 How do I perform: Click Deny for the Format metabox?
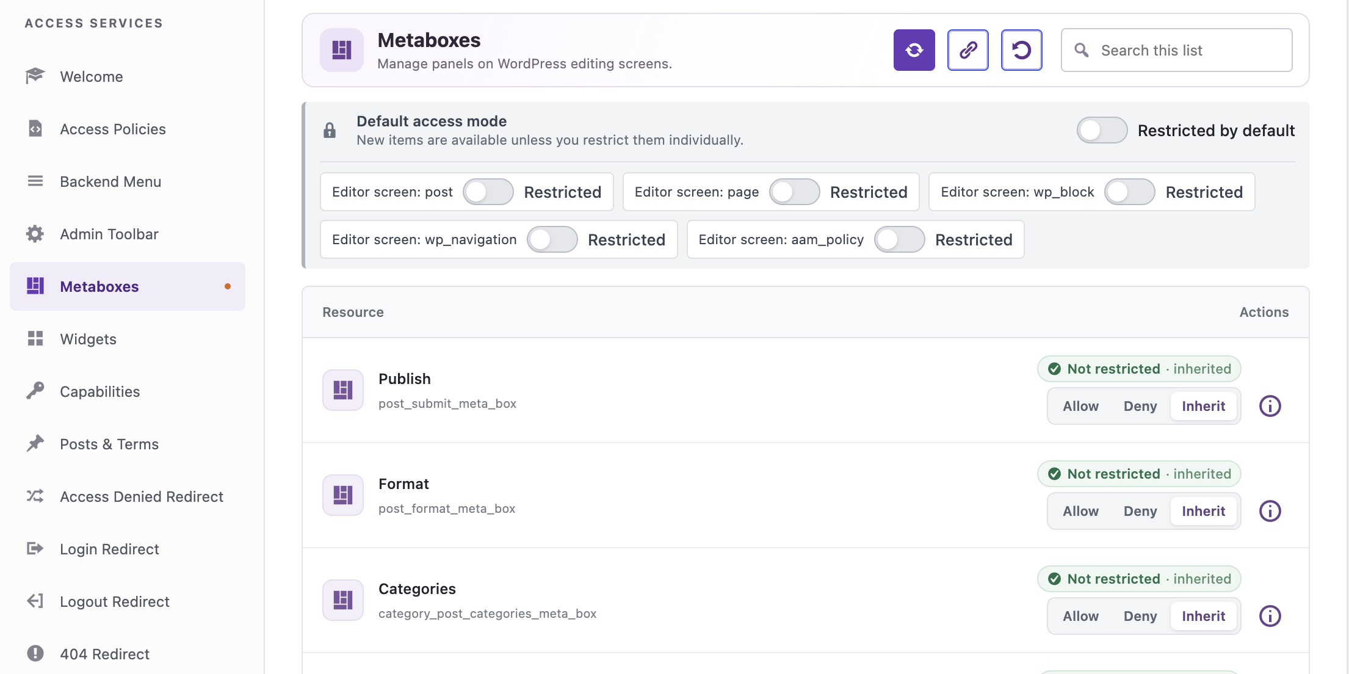coord(1140,511)
